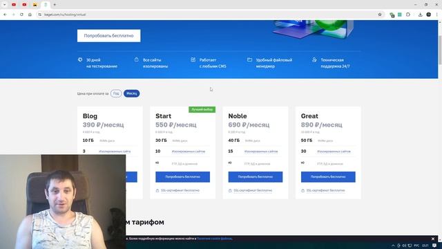This screenshot has height=249, width=442.
Task: Open browser downloads icon
Action: pyautogui.click(x=421, y=15)
